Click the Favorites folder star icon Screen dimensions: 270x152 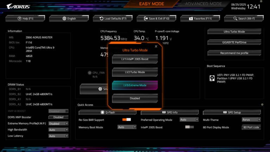(191, 19)
